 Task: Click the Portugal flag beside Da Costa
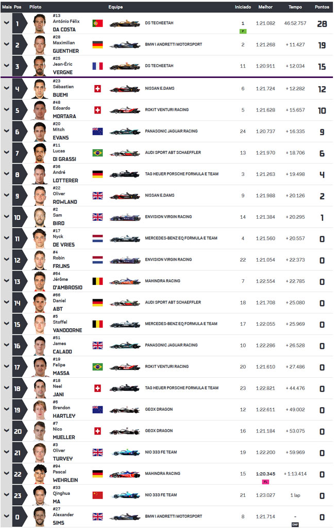[x=97, y=23]
